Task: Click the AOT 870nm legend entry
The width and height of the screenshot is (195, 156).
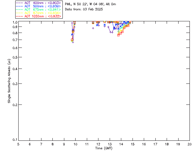Action: pos(38,13)
